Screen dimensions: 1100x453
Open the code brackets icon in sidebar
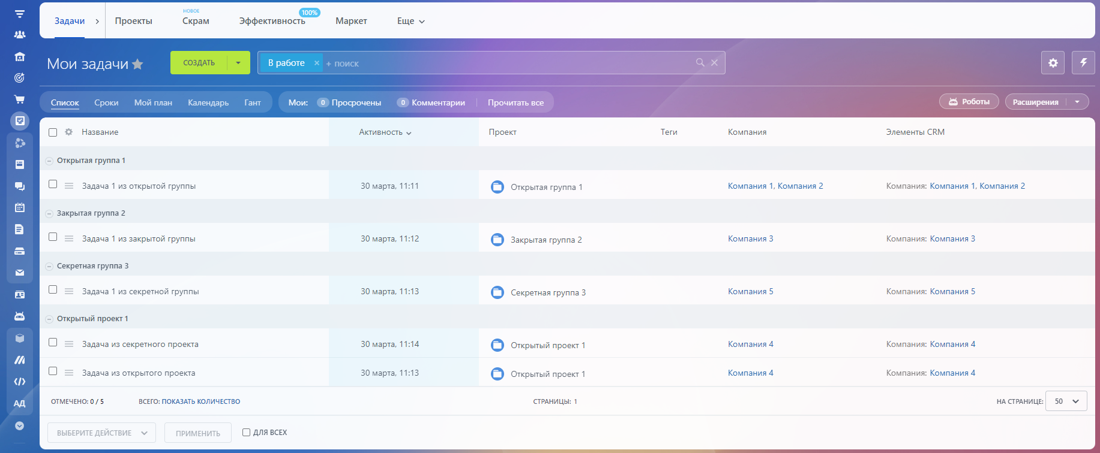coord(20,381)
